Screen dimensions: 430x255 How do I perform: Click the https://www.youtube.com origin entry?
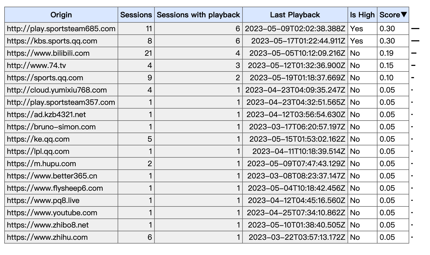click(52, 213)
